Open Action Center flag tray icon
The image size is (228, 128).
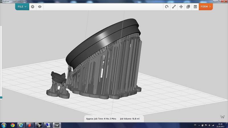pyautogui.click(x=206, y=125)
